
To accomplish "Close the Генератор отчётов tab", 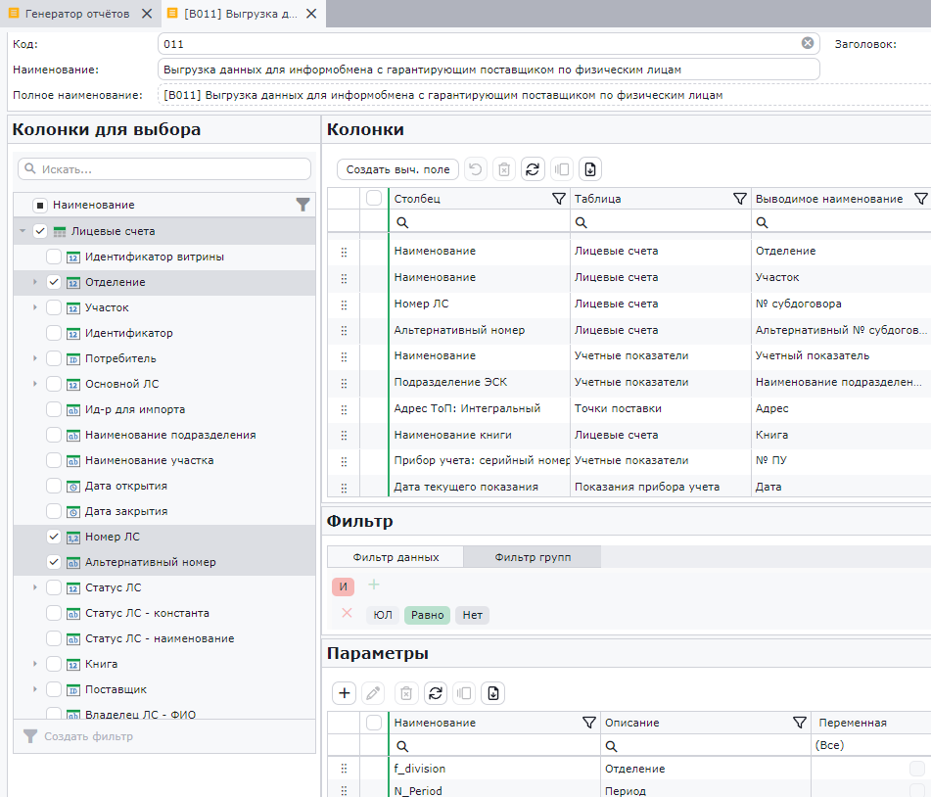I will 147,14.
